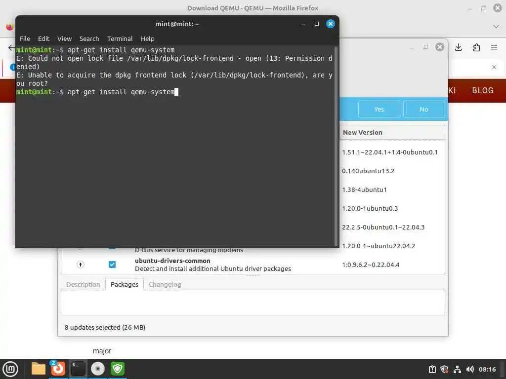Expand Firefox tab list chevron
The width and height of the screenshot is (506, 379).
pyautogui.click(x=496, y=27)
